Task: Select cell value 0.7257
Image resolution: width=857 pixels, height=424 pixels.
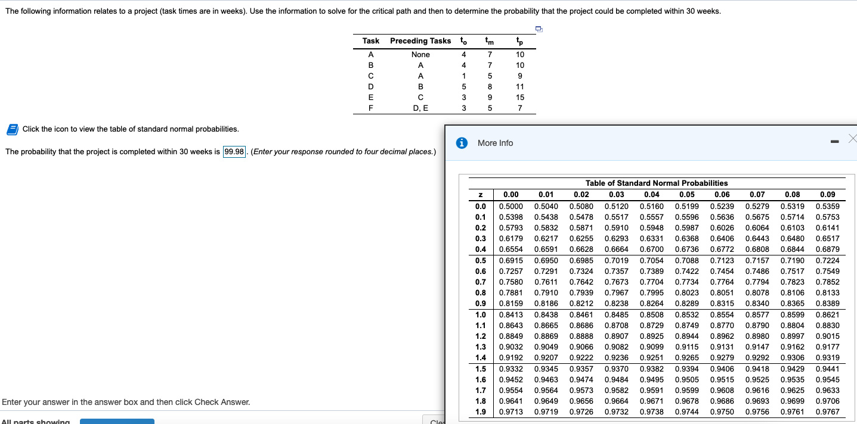Action: click(x=511, y=271)
